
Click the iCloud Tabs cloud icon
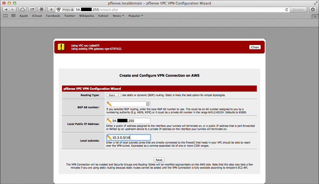(23, 10)
